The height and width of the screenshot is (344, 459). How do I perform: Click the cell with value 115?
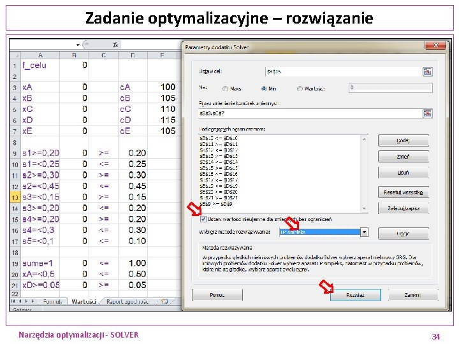[x=162, y=120]
